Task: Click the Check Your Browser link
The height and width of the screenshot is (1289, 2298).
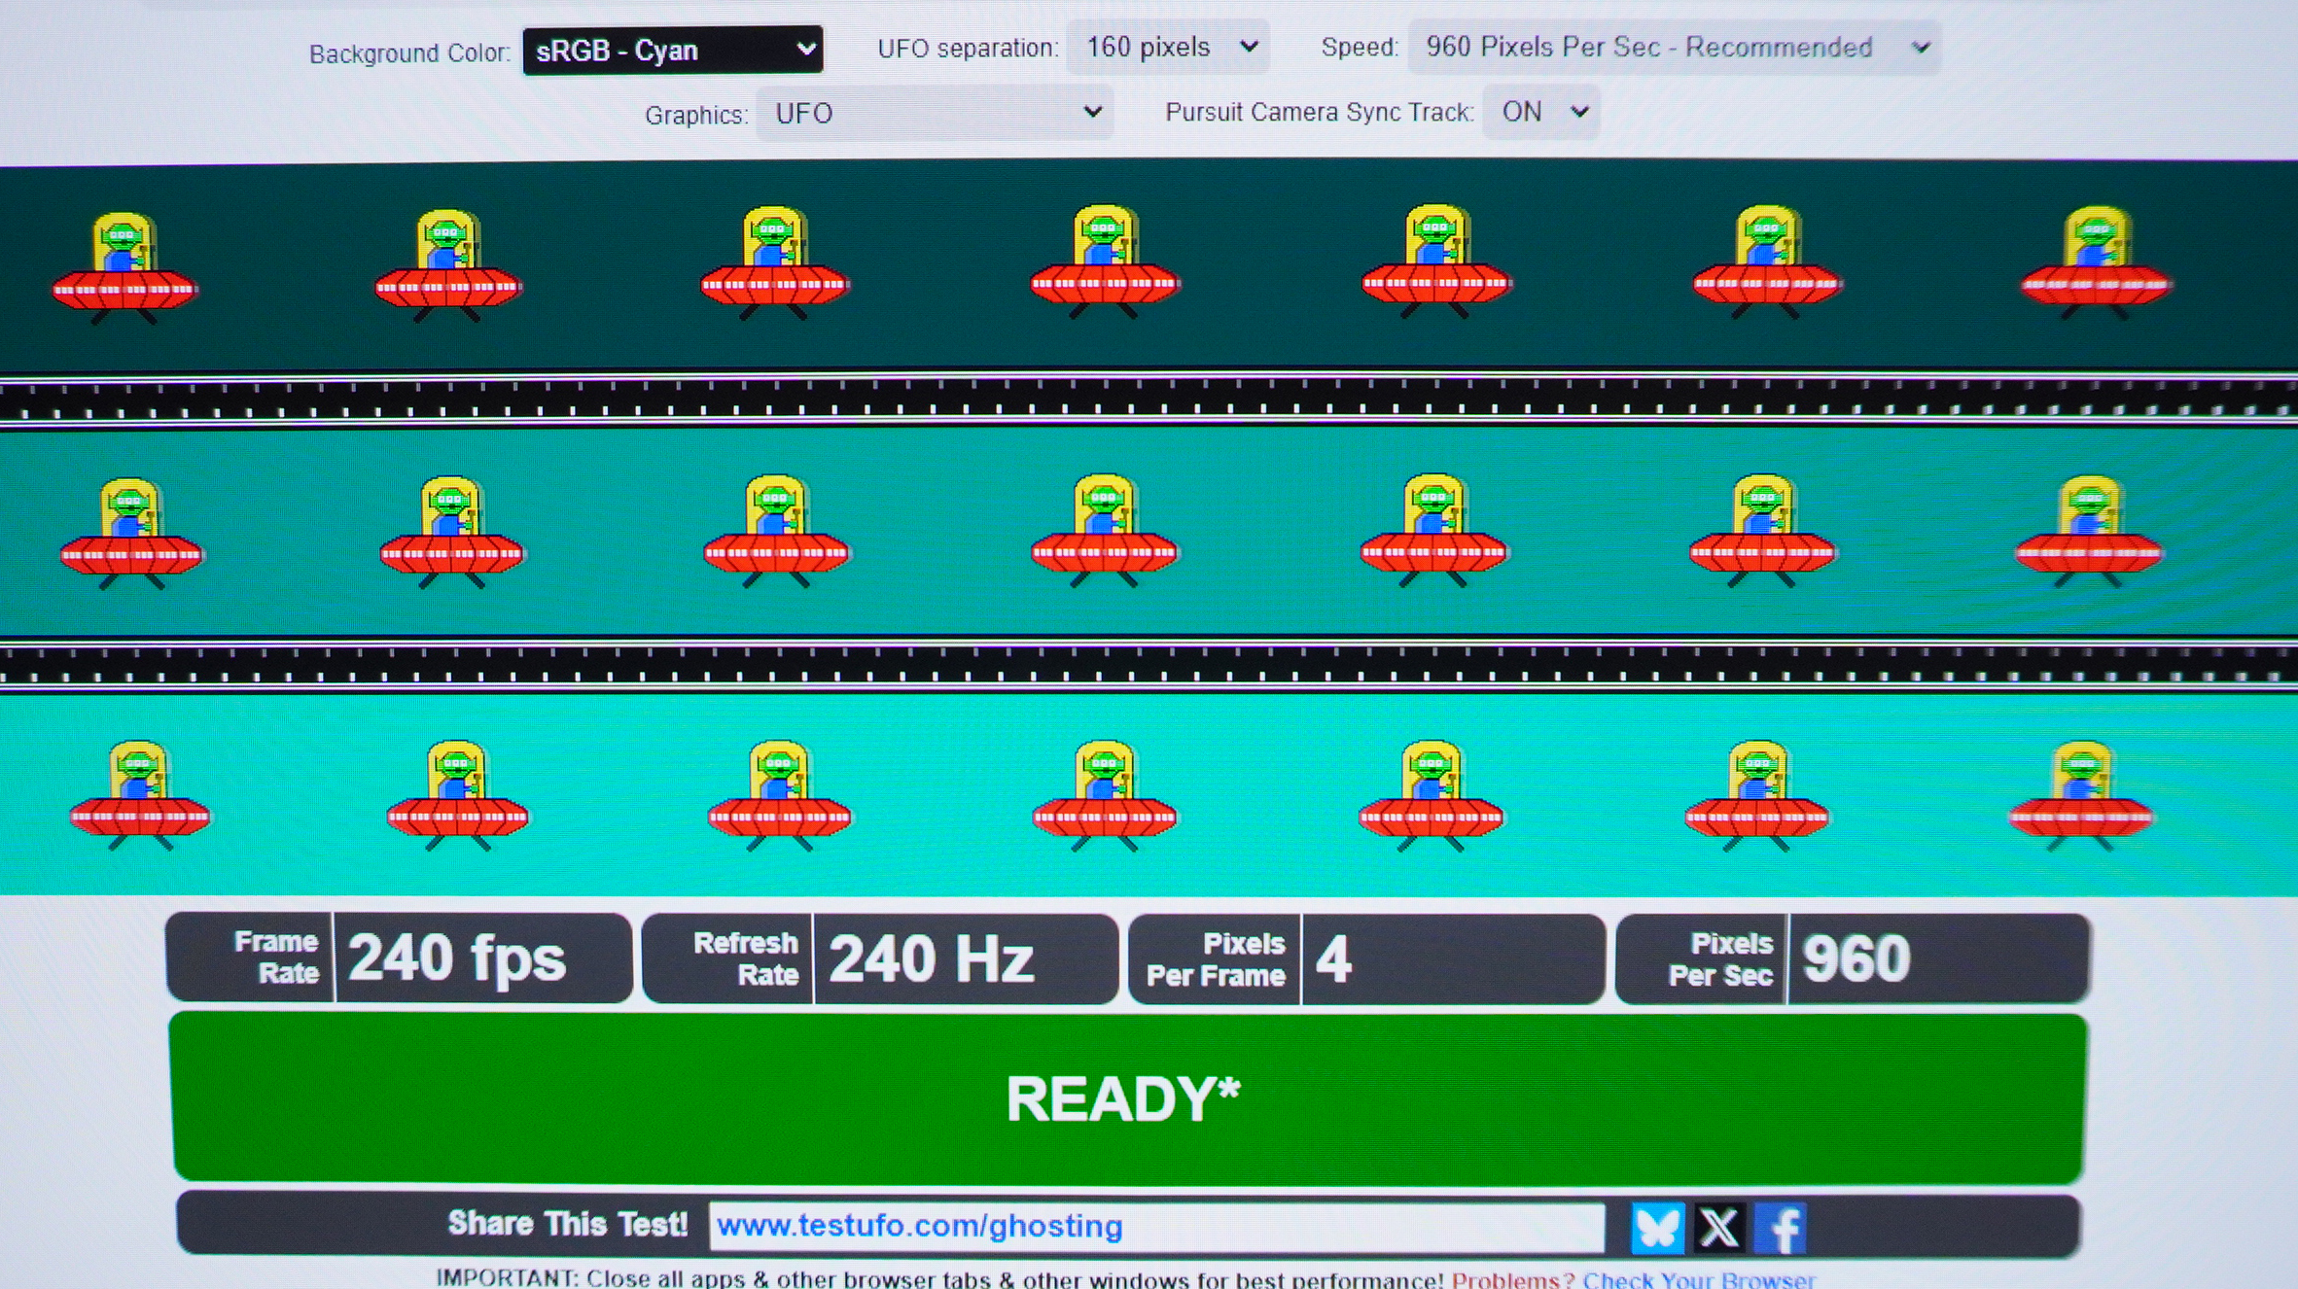Action: (x=1698, y=1279)
